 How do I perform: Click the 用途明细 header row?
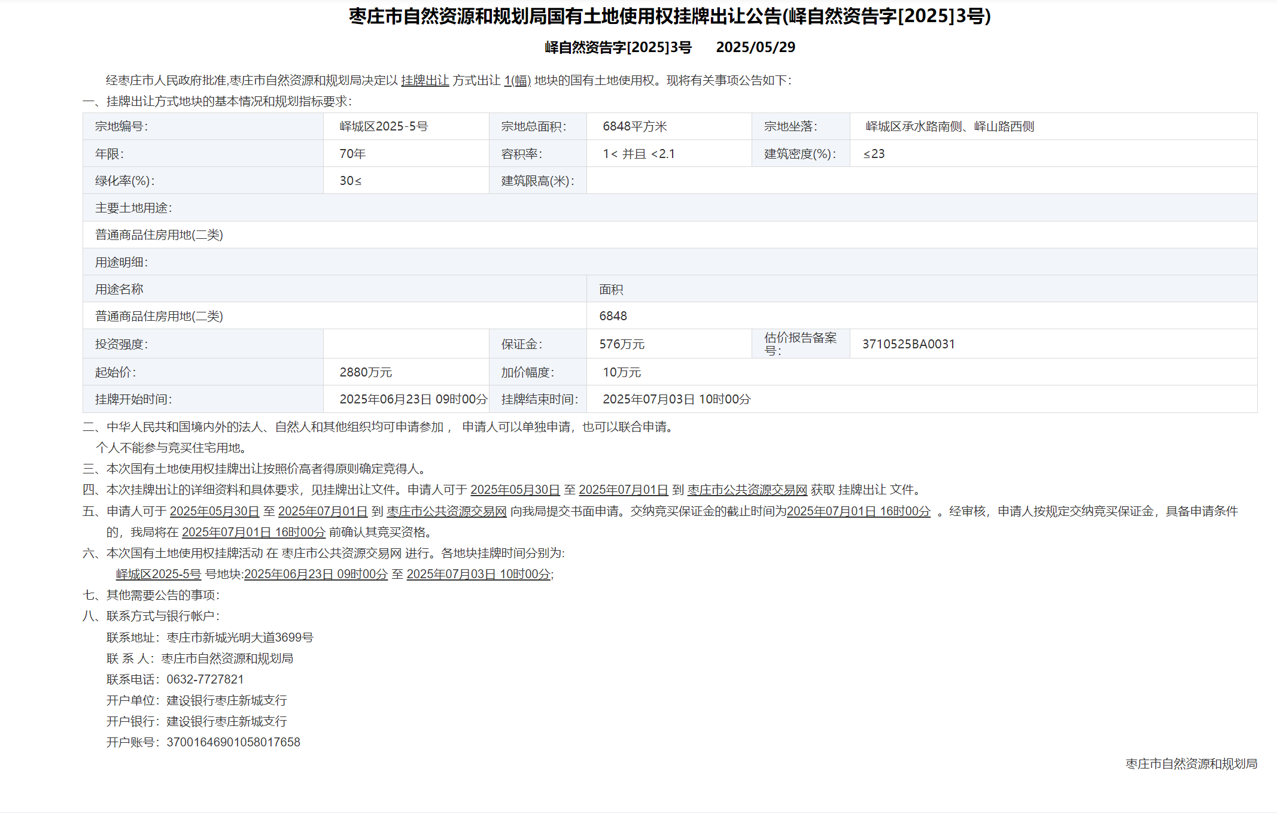670,262
